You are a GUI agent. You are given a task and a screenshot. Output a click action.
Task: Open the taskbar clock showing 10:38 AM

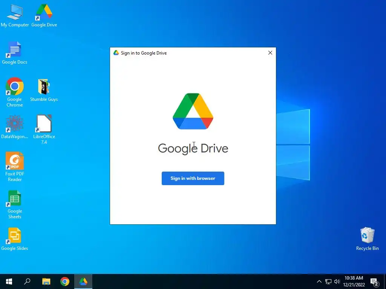point(354,281)
